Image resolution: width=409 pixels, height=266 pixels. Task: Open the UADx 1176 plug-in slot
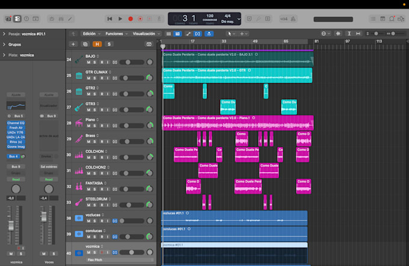(16, 132)
